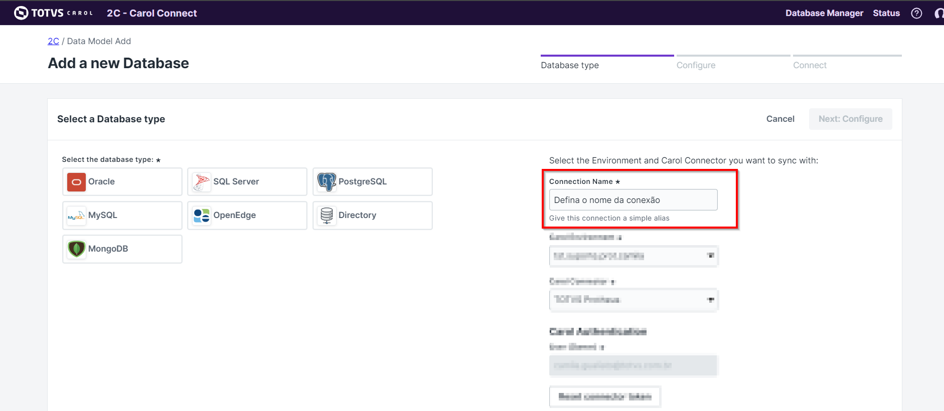Pick the MySQL dolphin icon
Screen dimensions: 944x411
[76, 216]
